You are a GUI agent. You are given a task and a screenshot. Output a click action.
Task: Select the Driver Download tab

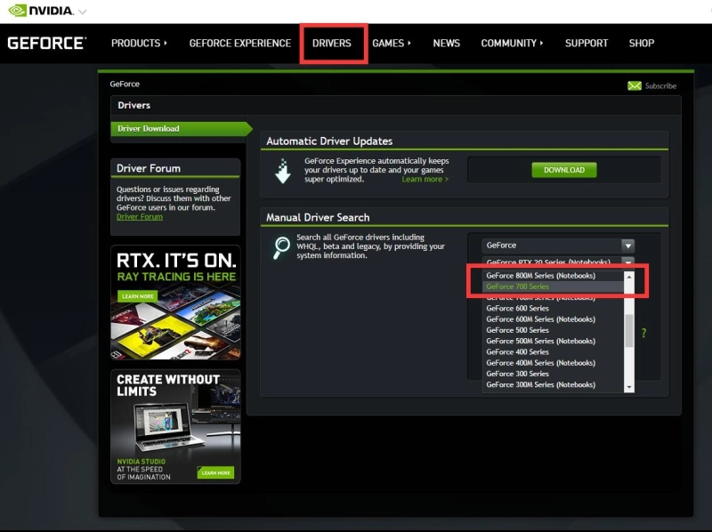149,128
